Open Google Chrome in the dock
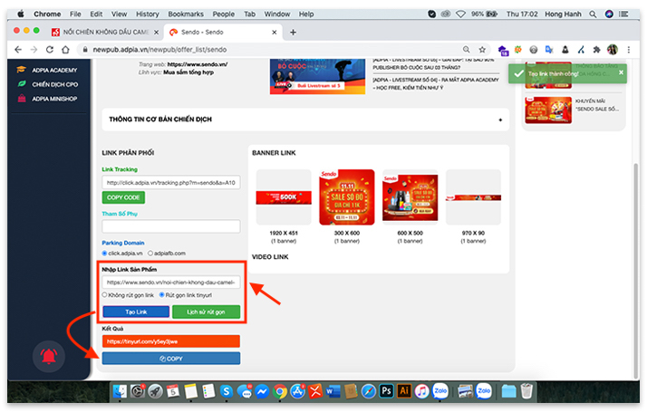The height and width of the screenshot is (412, 647). coord(279,391)
